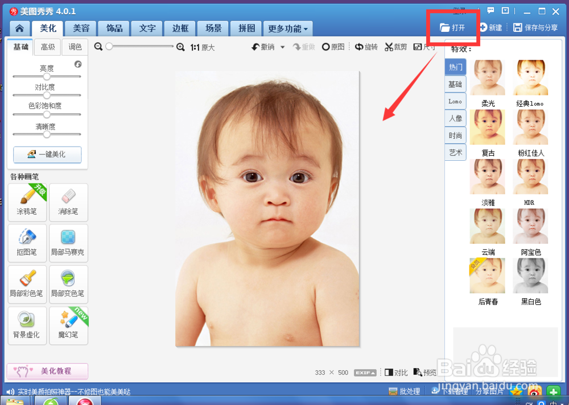Click 保存与分享 save and share
Image resolution: width=569 pixels, height=405 pixels.
coord(535,27)
